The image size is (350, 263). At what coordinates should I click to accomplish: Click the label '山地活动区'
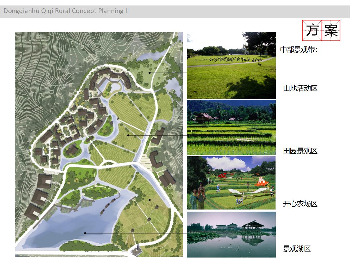300,88
